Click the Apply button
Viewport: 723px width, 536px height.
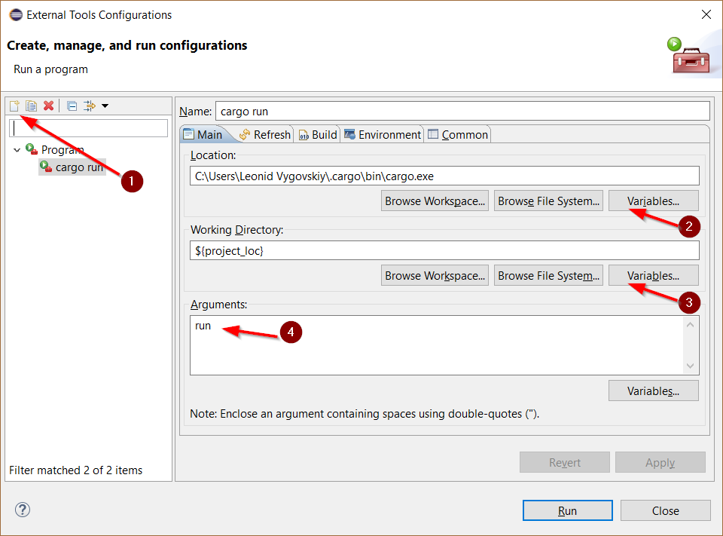point(660,462)
